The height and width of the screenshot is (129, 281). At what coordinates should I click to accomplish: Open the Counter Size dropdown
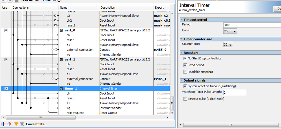coord(228,45)
